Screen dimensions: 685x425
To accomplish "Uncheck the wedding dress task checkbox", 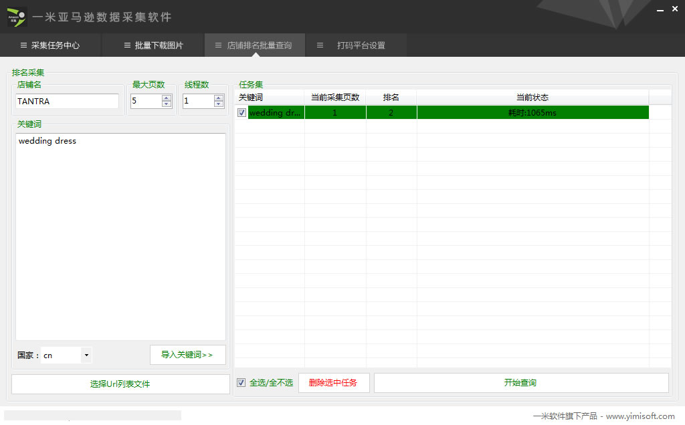I will (x=242, y=113).
